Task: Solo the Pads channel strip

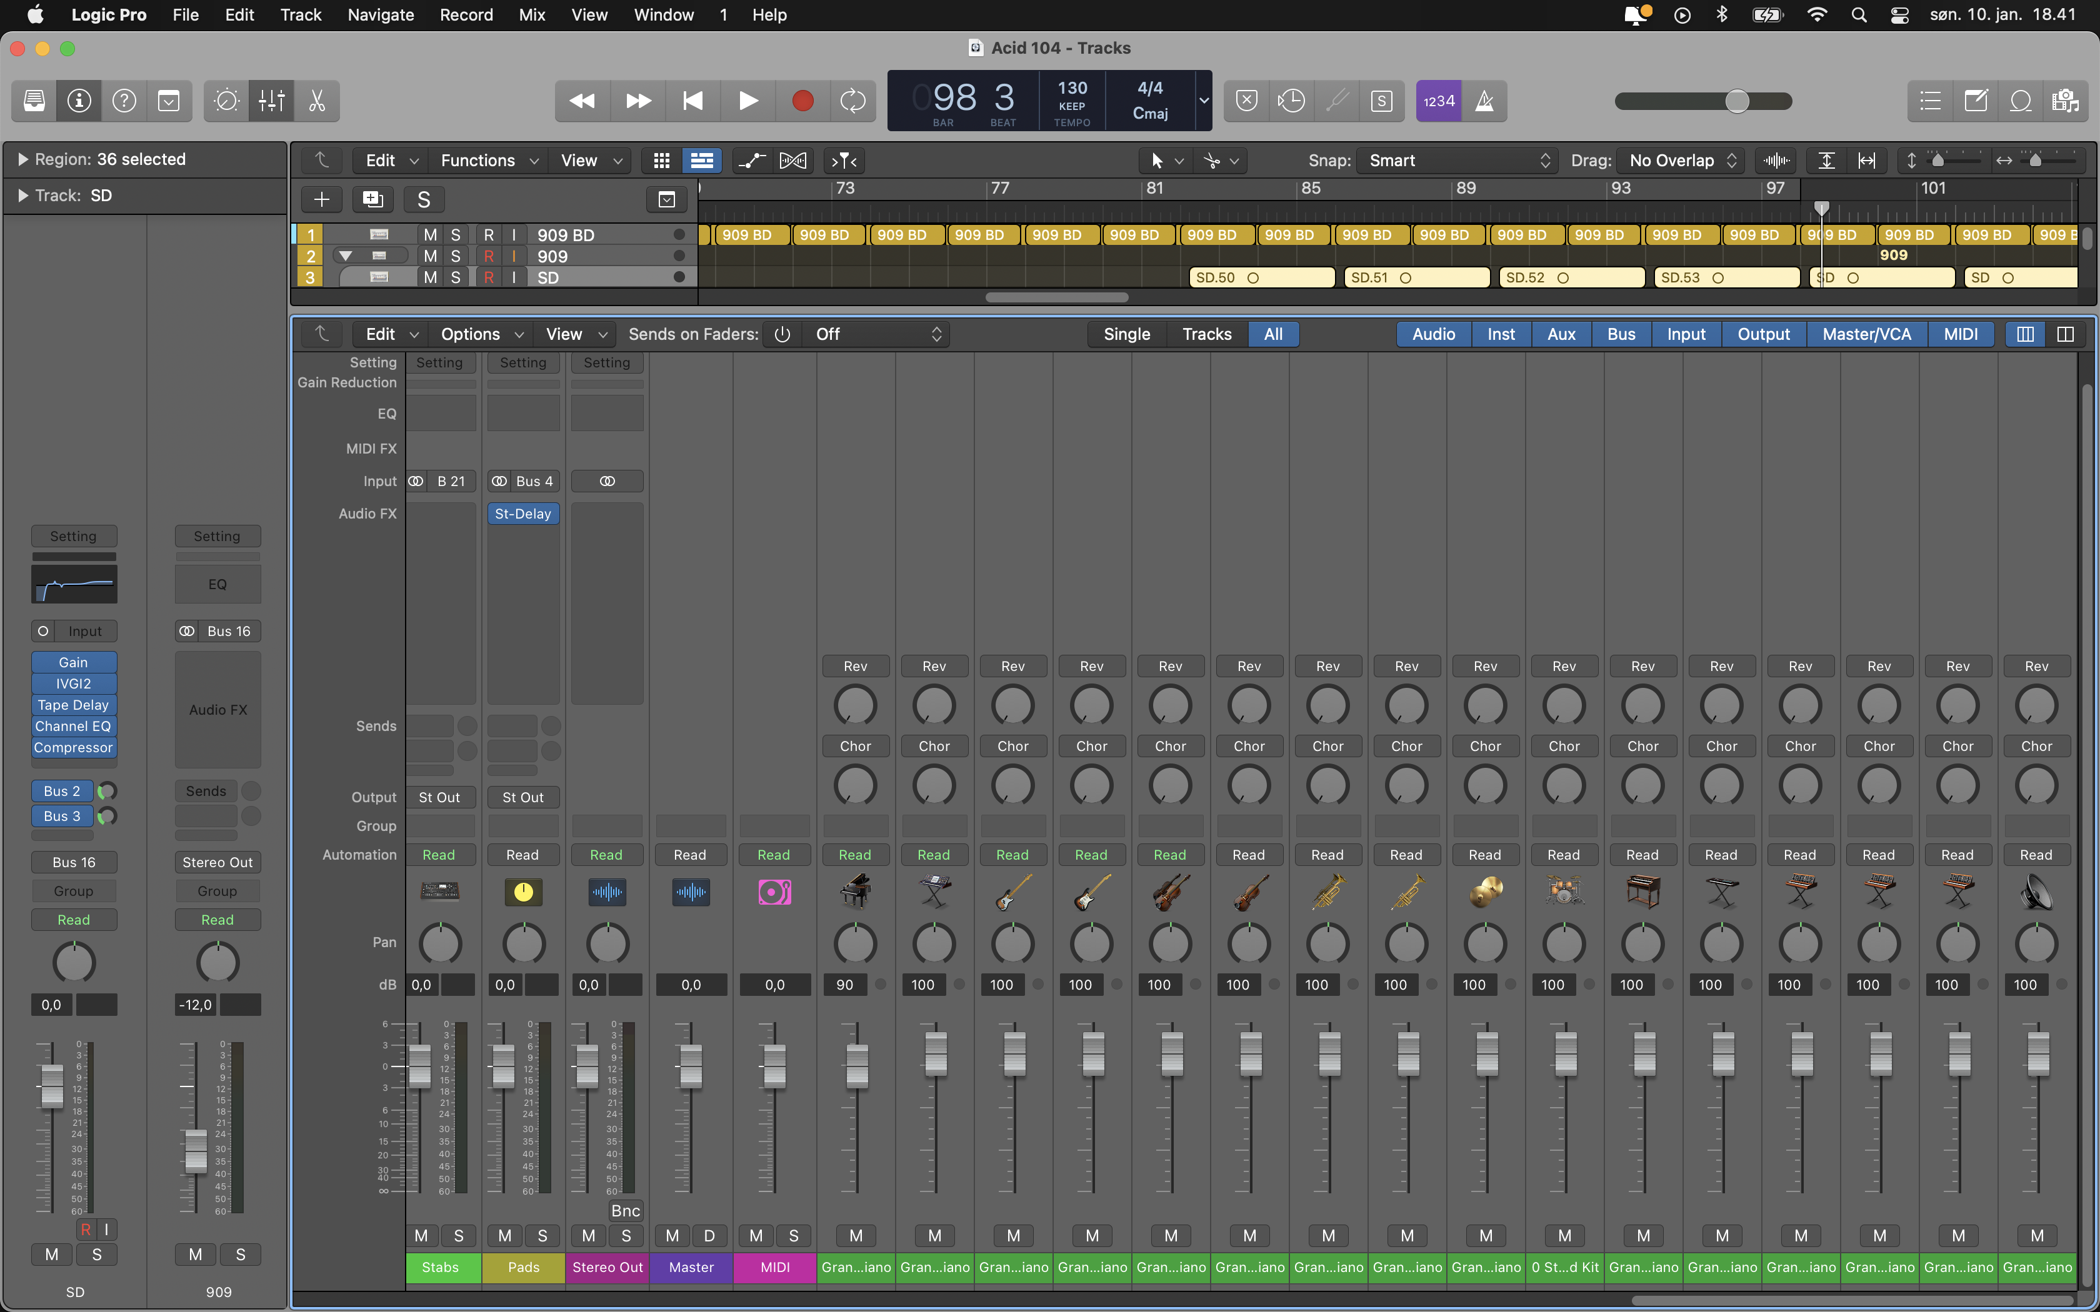Action: pos(542,1235)
